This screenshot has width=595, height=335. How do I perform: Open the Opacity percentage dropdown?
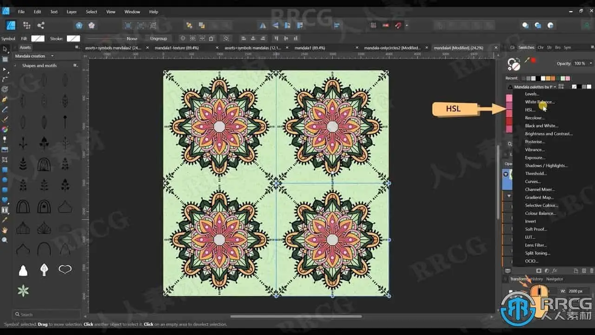pos(591,63)
